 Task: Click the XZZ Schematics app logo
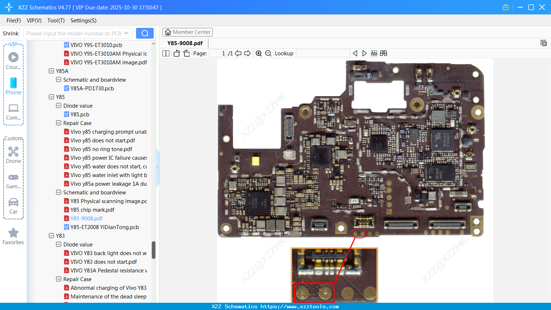point(9,7)
